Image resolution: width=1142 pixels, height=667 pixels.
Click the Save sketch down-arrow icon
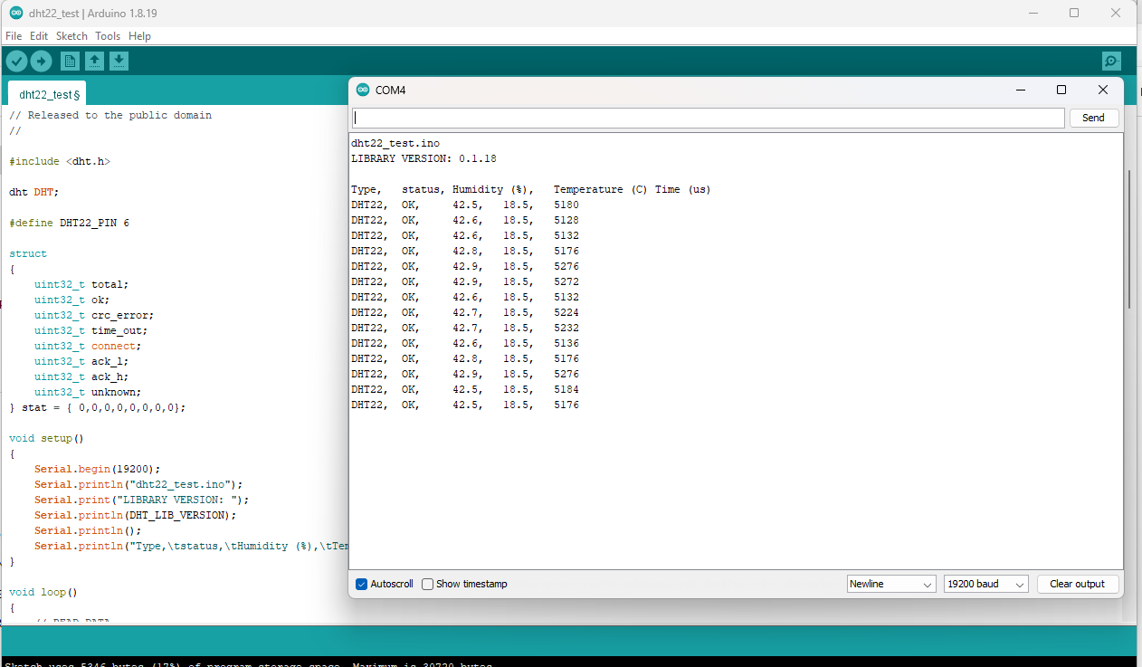(x=119, y=61)
